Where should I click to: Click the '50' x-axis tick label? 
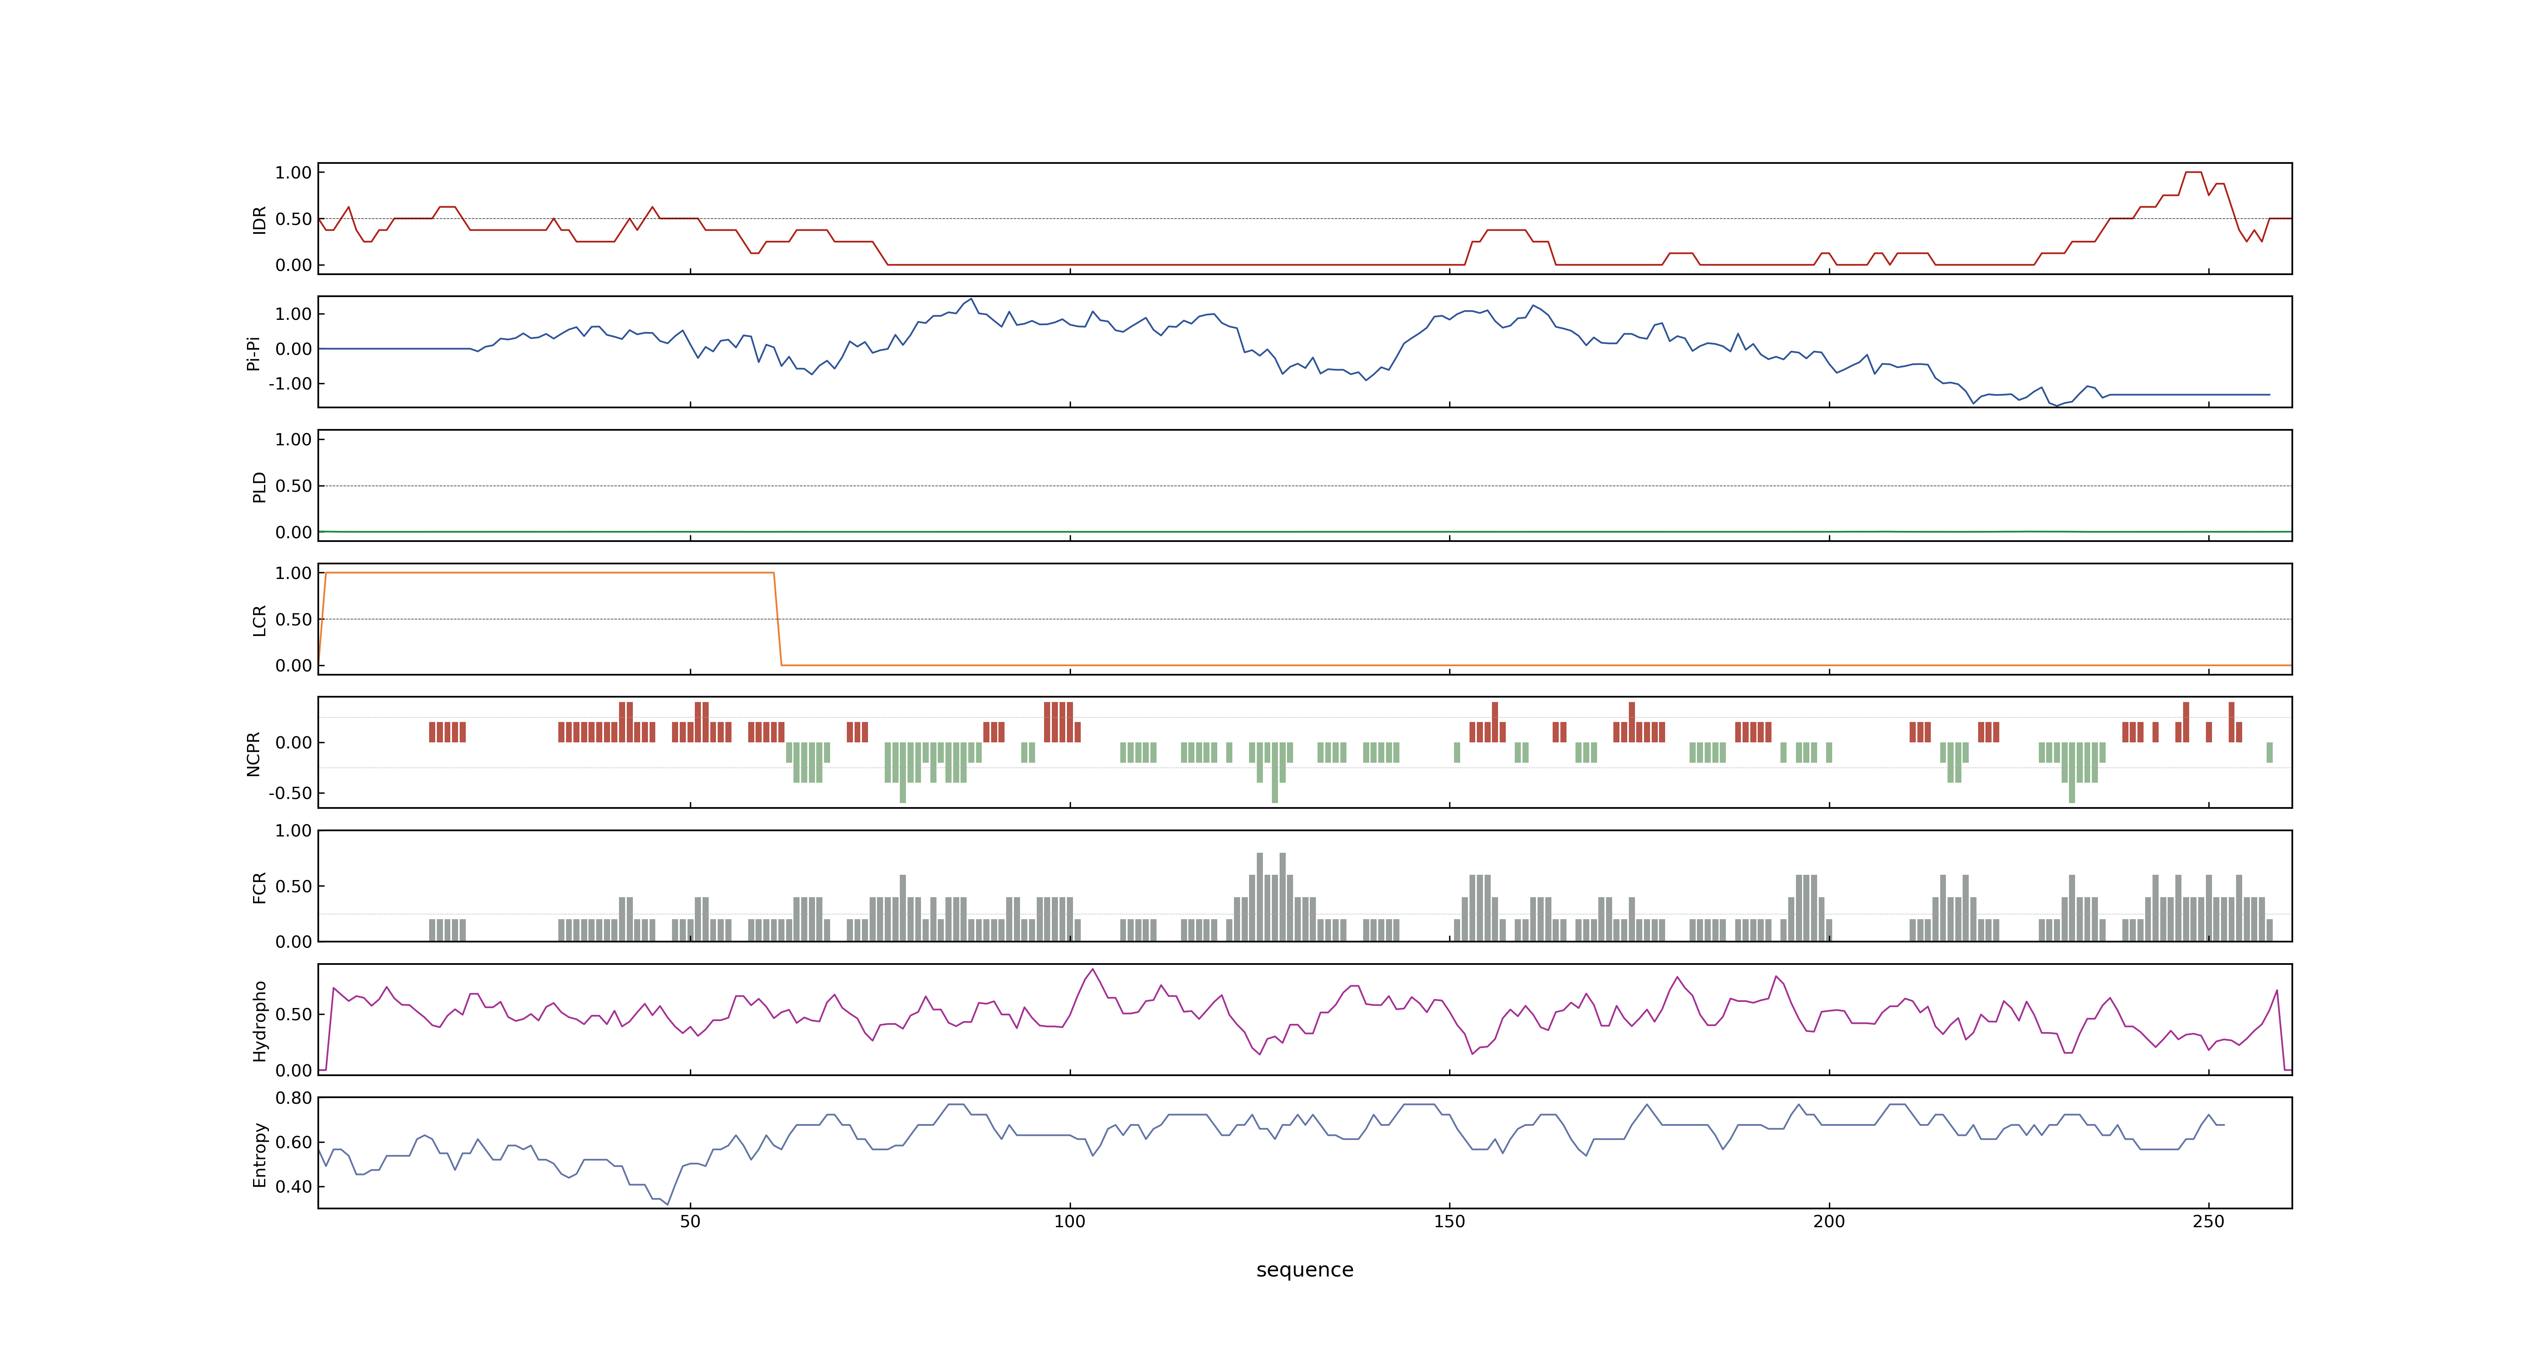(690, 1222)
